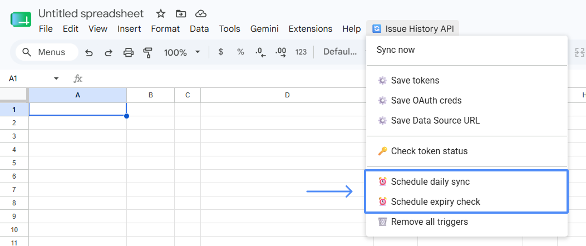Apply currency dollar format
Viewport: 586px width, 246px height.
click(221, 52)
